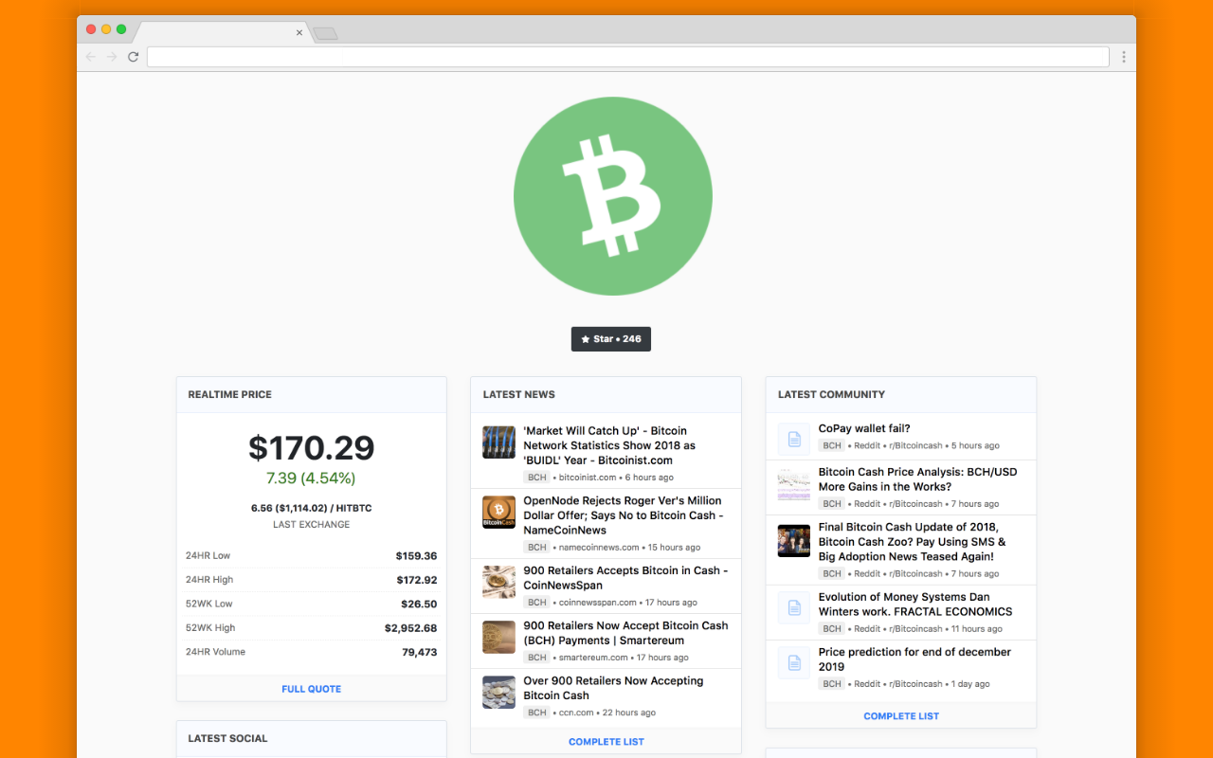Click thumbnail of Bitcoinist news article
The height and width of the screenshot is (758, 1213).
pyautogui.click(x=498, y=442)
